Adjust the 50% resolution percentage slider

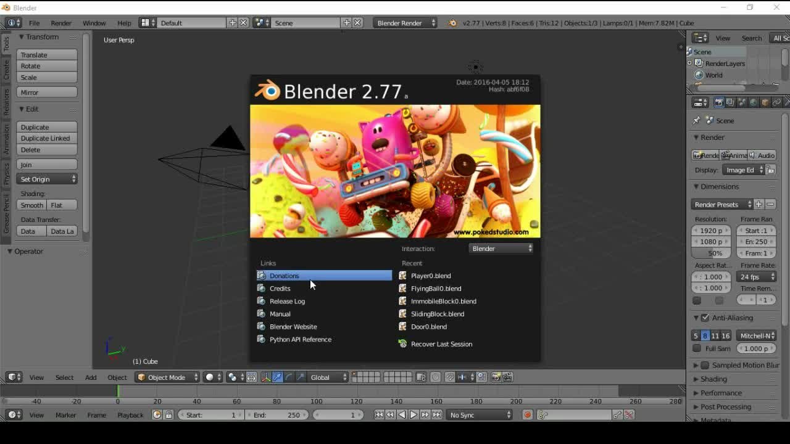710,253
